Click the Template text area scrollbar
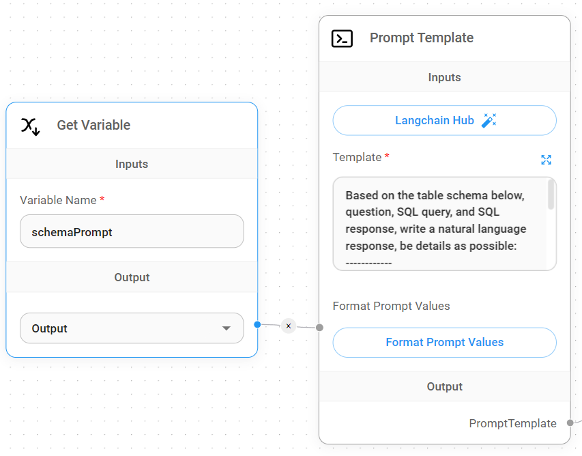Image resolution: width=582 pixels, height=456 pixels. pyautogui.click(x=551, y=196)
